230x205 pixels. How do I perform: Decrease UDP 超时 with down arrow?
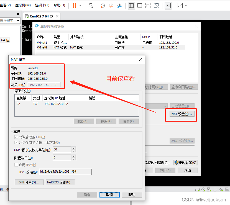74,151
